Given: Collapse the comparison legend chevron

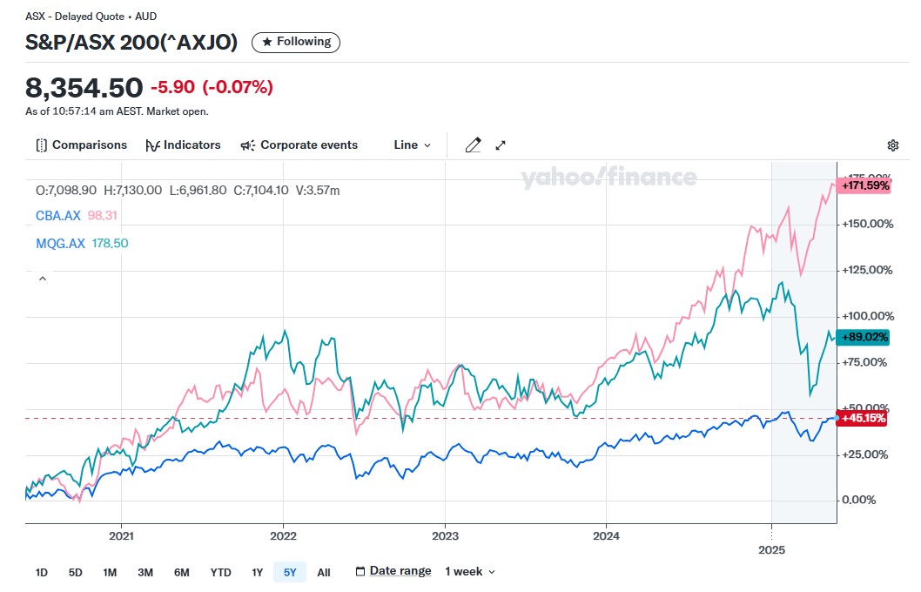Looking at the screenshot, I should click(41, 279).
